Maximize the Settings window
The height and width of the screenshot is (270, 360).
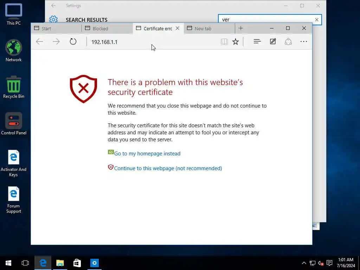point(302,6)
